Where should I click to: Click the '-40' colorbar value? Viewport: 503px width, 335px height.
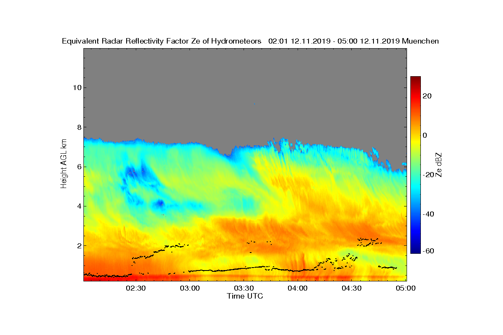tap(428, 214)
